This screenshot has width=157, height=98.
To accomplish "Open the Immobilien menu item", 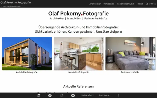I will (109, 4).
